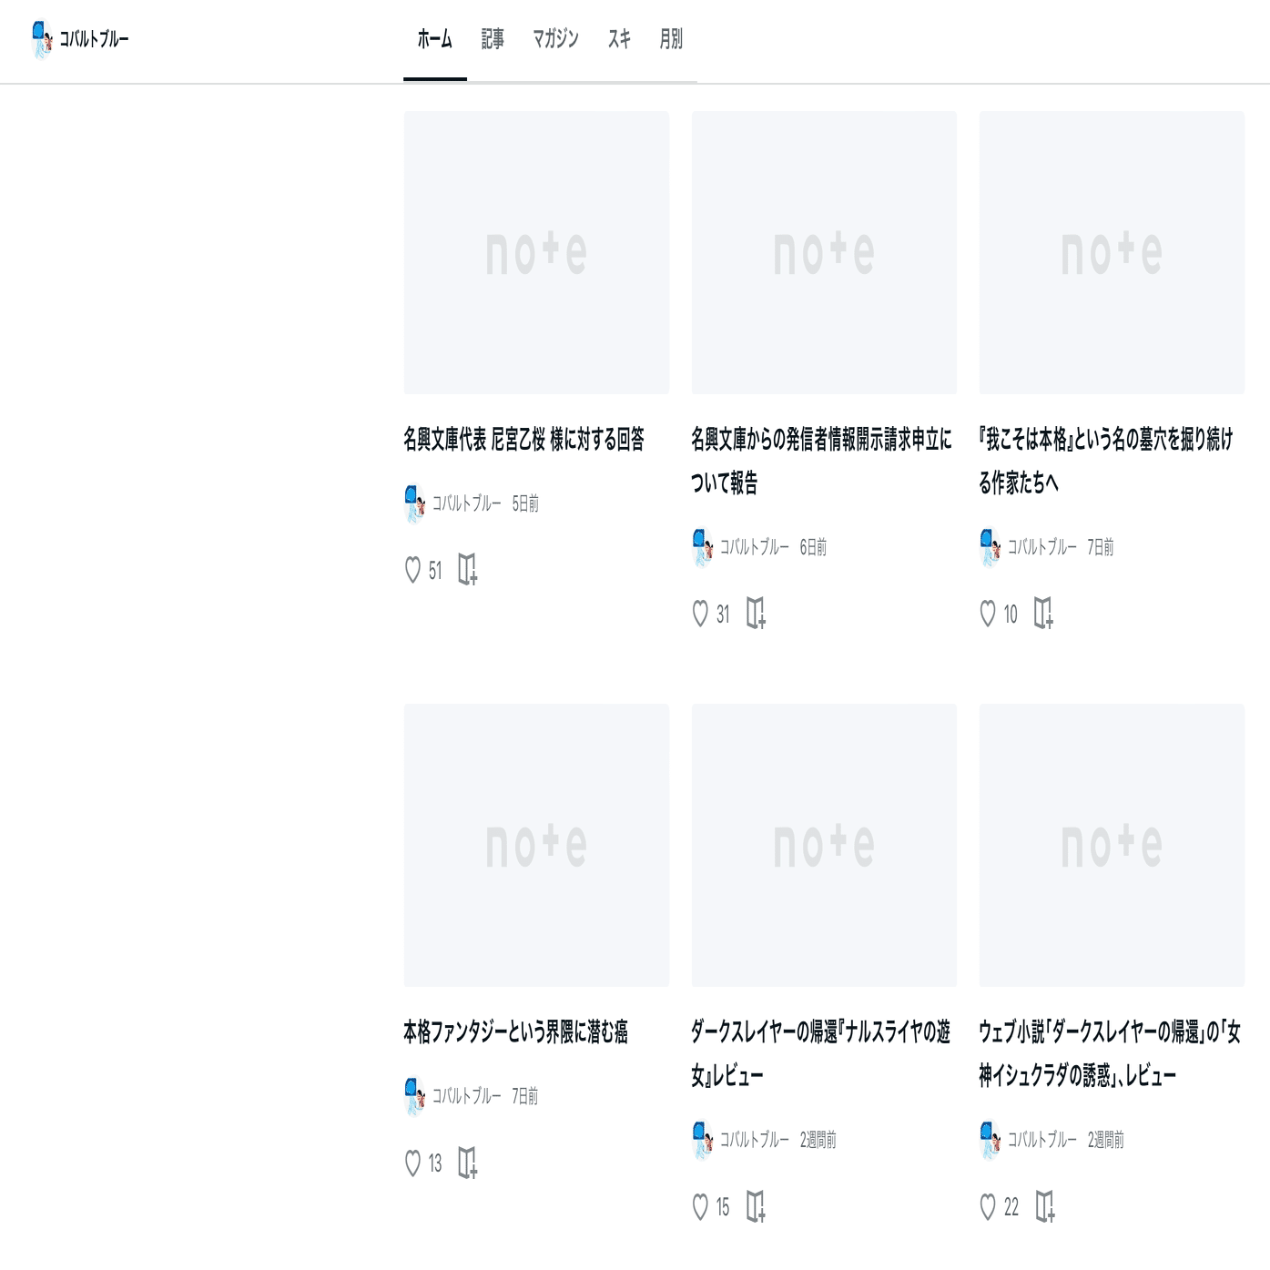Click 7日前 timestamp under 『我こそは本格』 article

click(x=1101, y=547)
